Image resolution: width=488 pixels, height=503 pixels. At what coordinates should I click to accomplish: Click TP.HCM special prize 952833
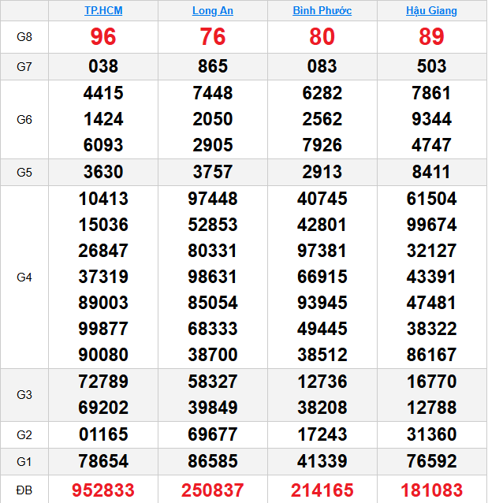[103, 490]
